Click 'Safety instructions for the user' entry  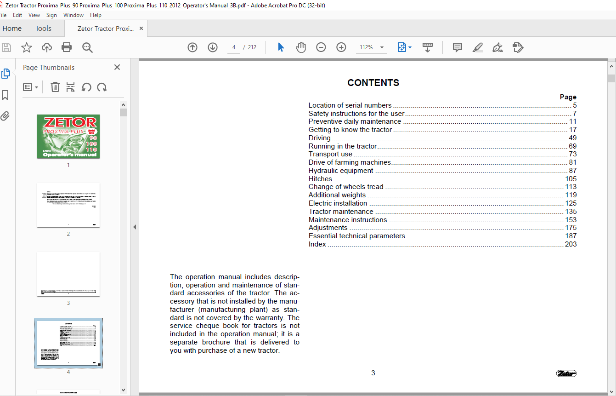point(442,114)
